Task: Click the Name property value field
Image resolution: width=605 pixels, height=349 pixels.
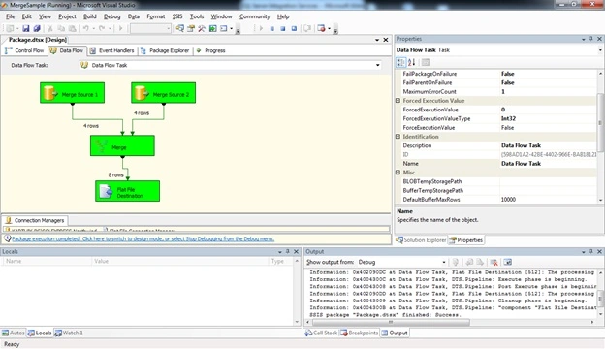Action: (548, 164)
